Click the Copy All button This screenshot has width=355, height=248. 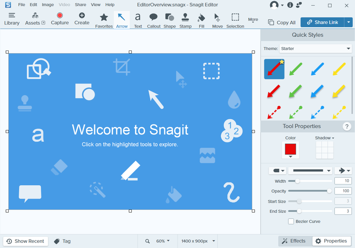282,22
